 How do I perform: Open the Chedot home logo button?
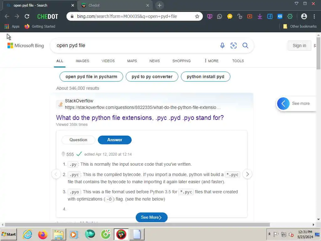(x=48, y=16)
